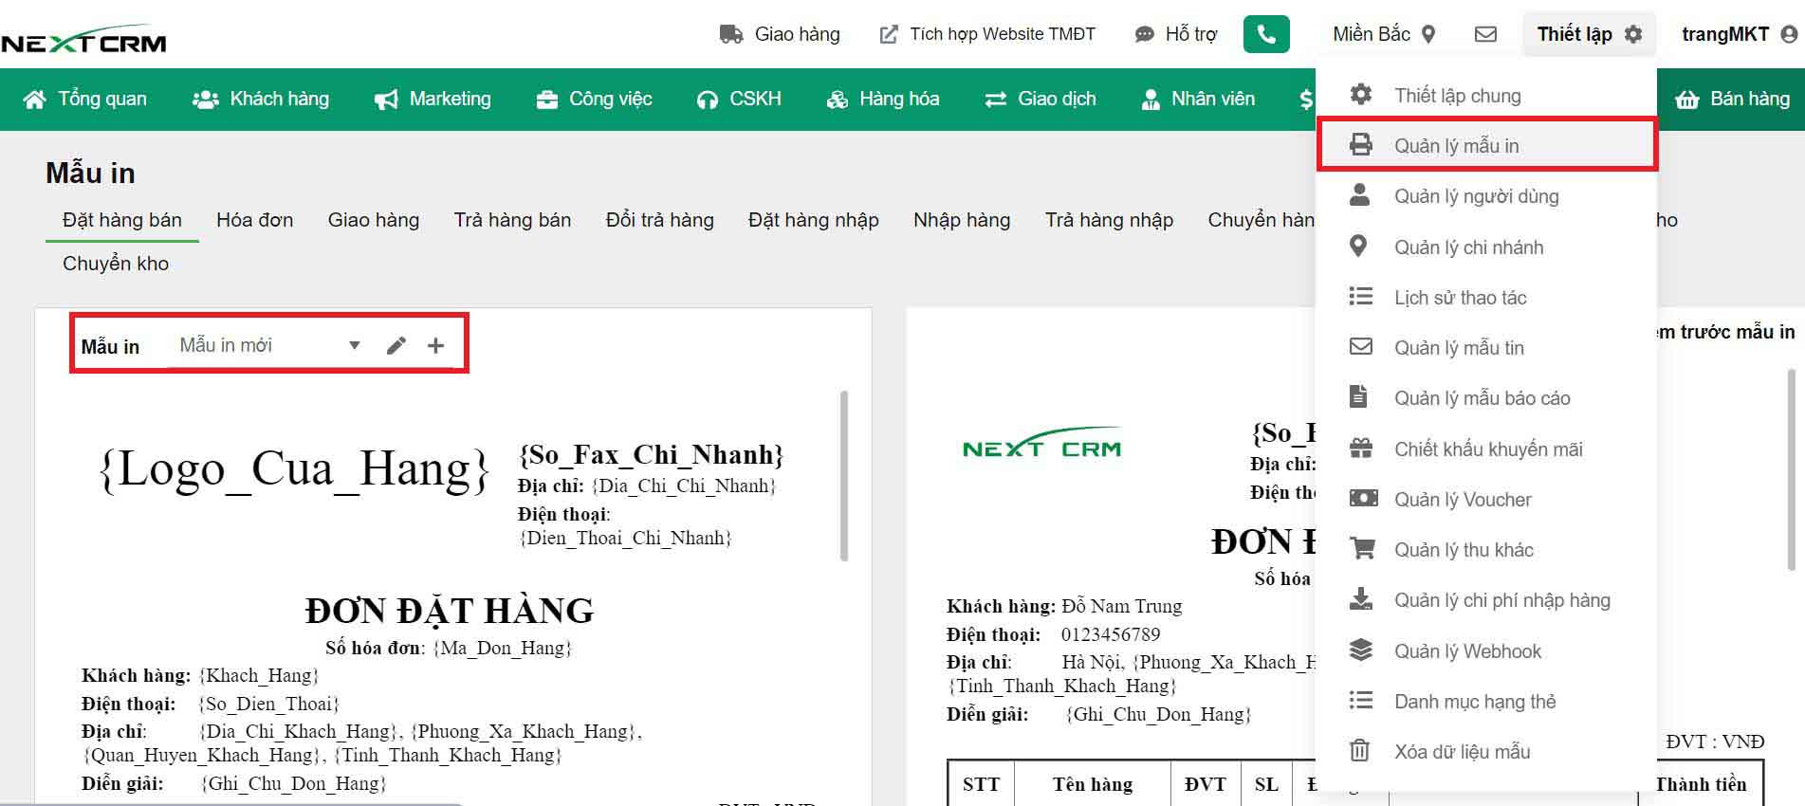This screenshot has width=1805, height=806.
Task: Open Xóa dữ liệu mẫu option
Action: [x=1462, y=752]
